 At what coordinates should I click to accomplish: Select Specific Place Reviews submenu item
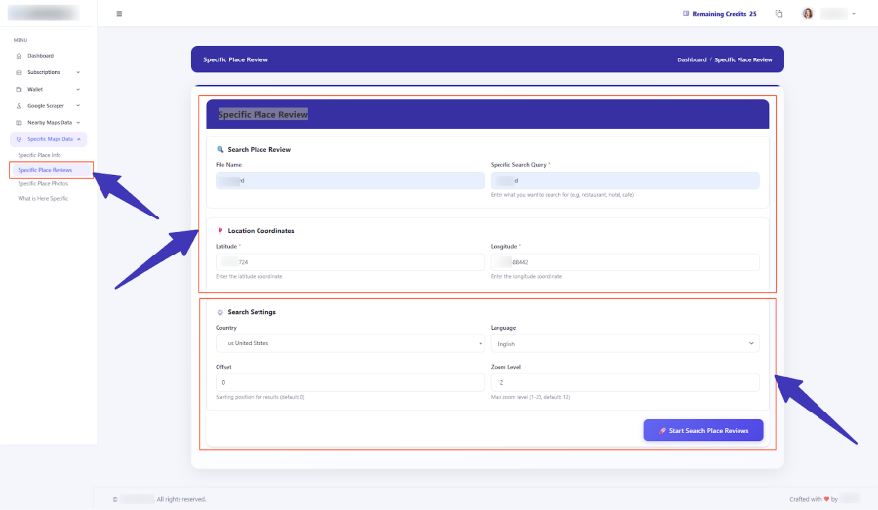pyautogui.click(x=45, y=170)
